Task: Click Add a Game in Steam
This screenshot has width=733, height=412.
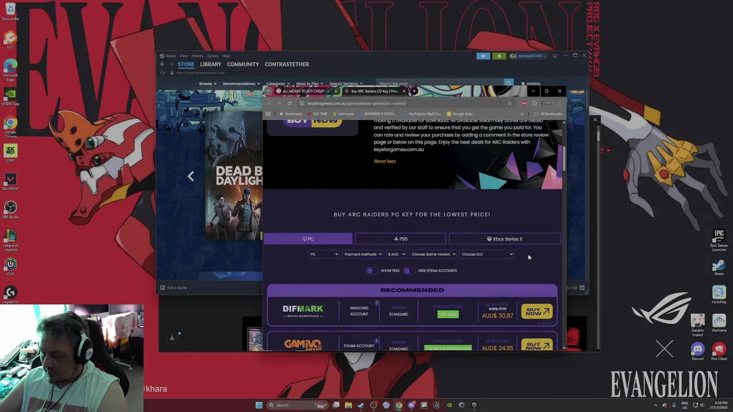Action: point(174,288)
